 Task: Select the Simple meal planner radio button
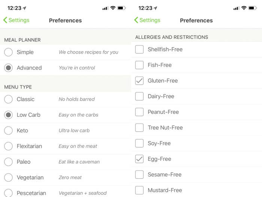pyautogui.click(x=8, y=52)
